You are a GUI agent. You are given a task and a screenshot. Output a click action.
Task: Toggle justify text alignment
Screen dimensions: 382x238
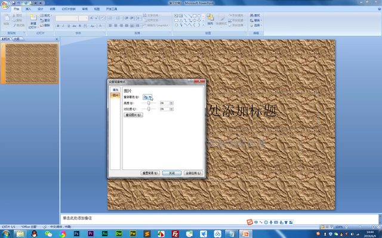pos(127,26)
